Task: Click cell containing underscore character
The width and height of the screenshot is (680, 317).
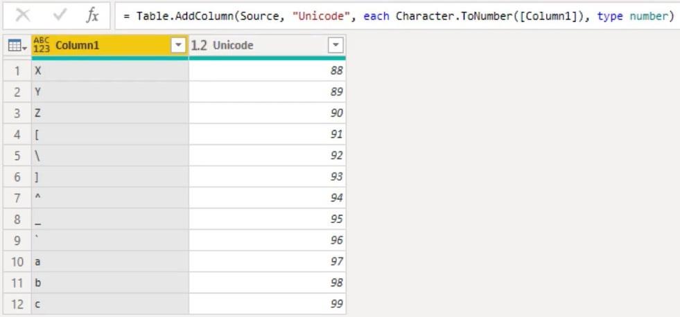Action: (x=110, y=219)
